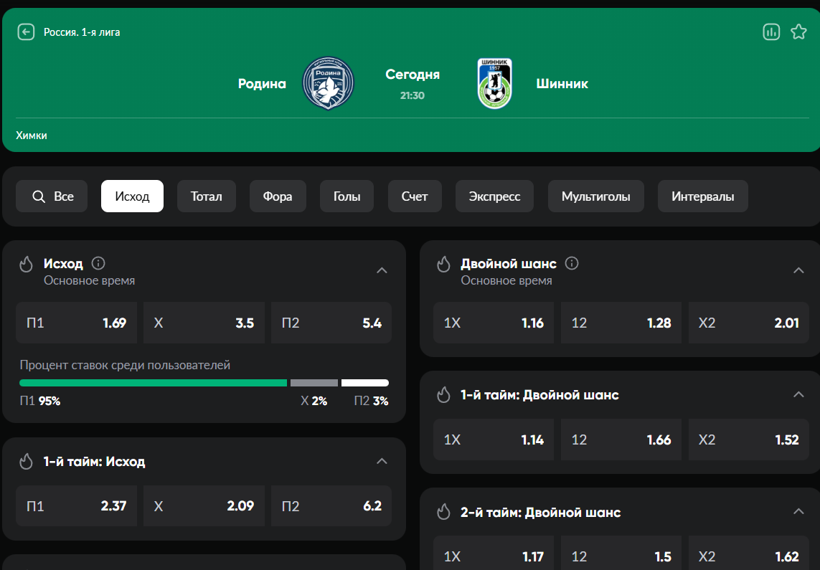The height and width of the screenshot is (570, 820).
Task: Click info icon next to Двойной шанс
Action: click(572, 263)
